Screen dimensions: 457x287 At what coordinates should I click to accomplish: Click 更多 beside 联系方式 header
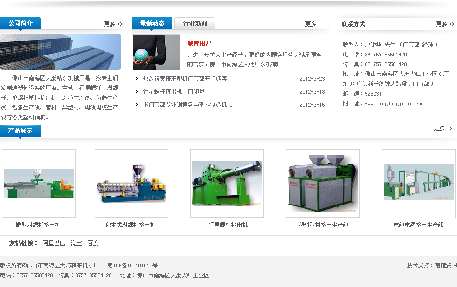445,24
